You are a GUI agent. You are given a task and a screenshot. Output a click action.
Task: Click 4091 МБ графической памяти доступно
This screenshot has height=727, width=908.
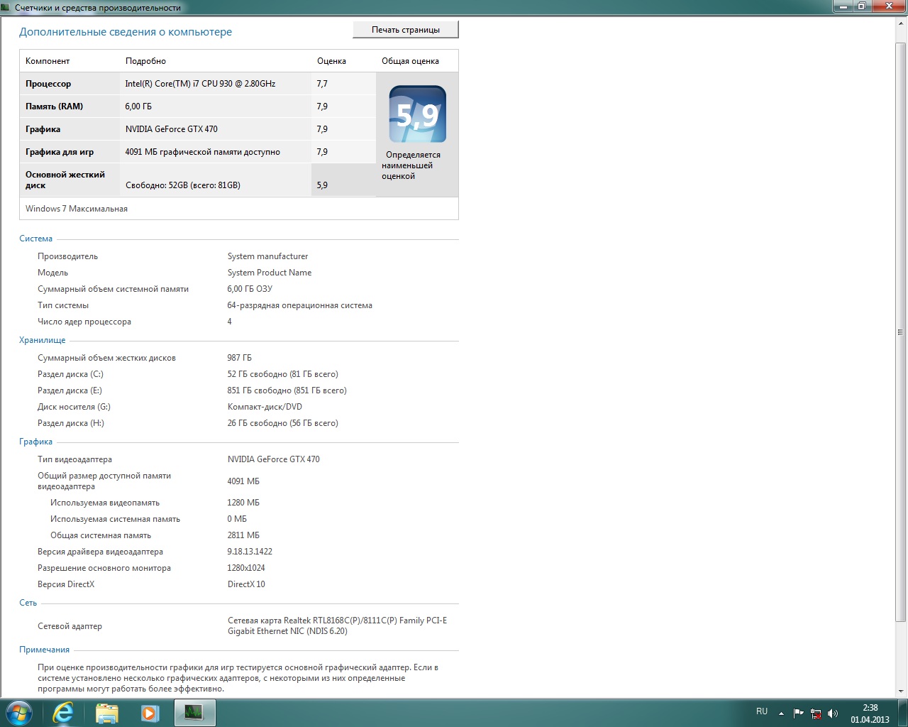point(202,152)
